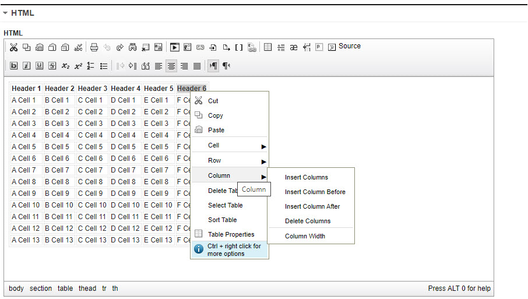Click the Paste as plain text toolbar icon
528x299 pixels.
[52, 47]
